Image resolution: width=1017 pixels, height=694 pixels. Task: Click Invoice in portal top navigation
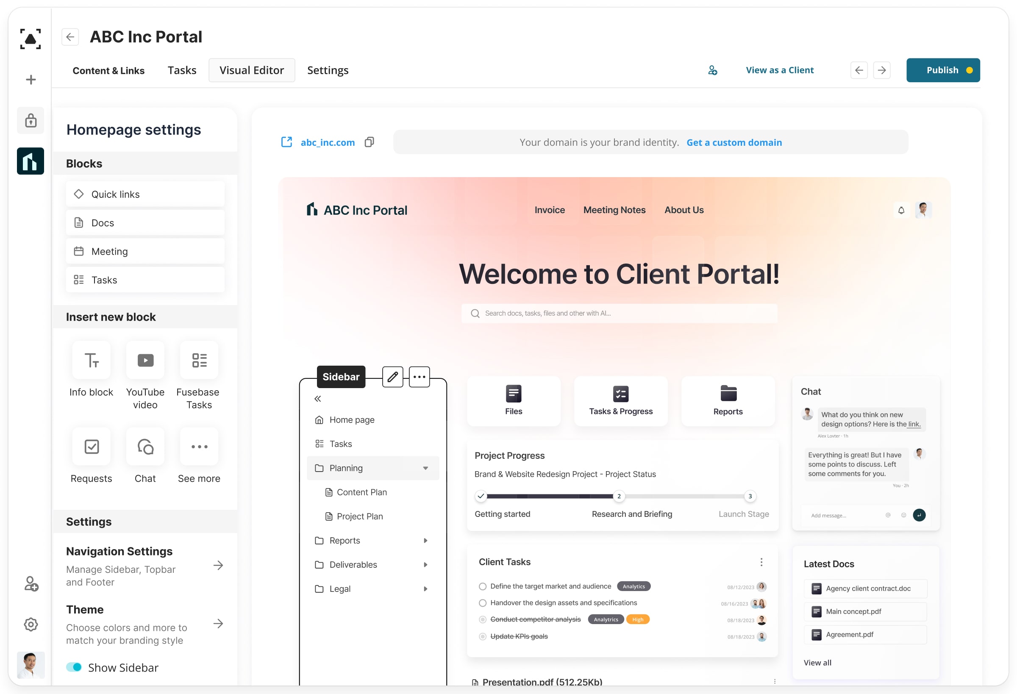tap(550, 210)
